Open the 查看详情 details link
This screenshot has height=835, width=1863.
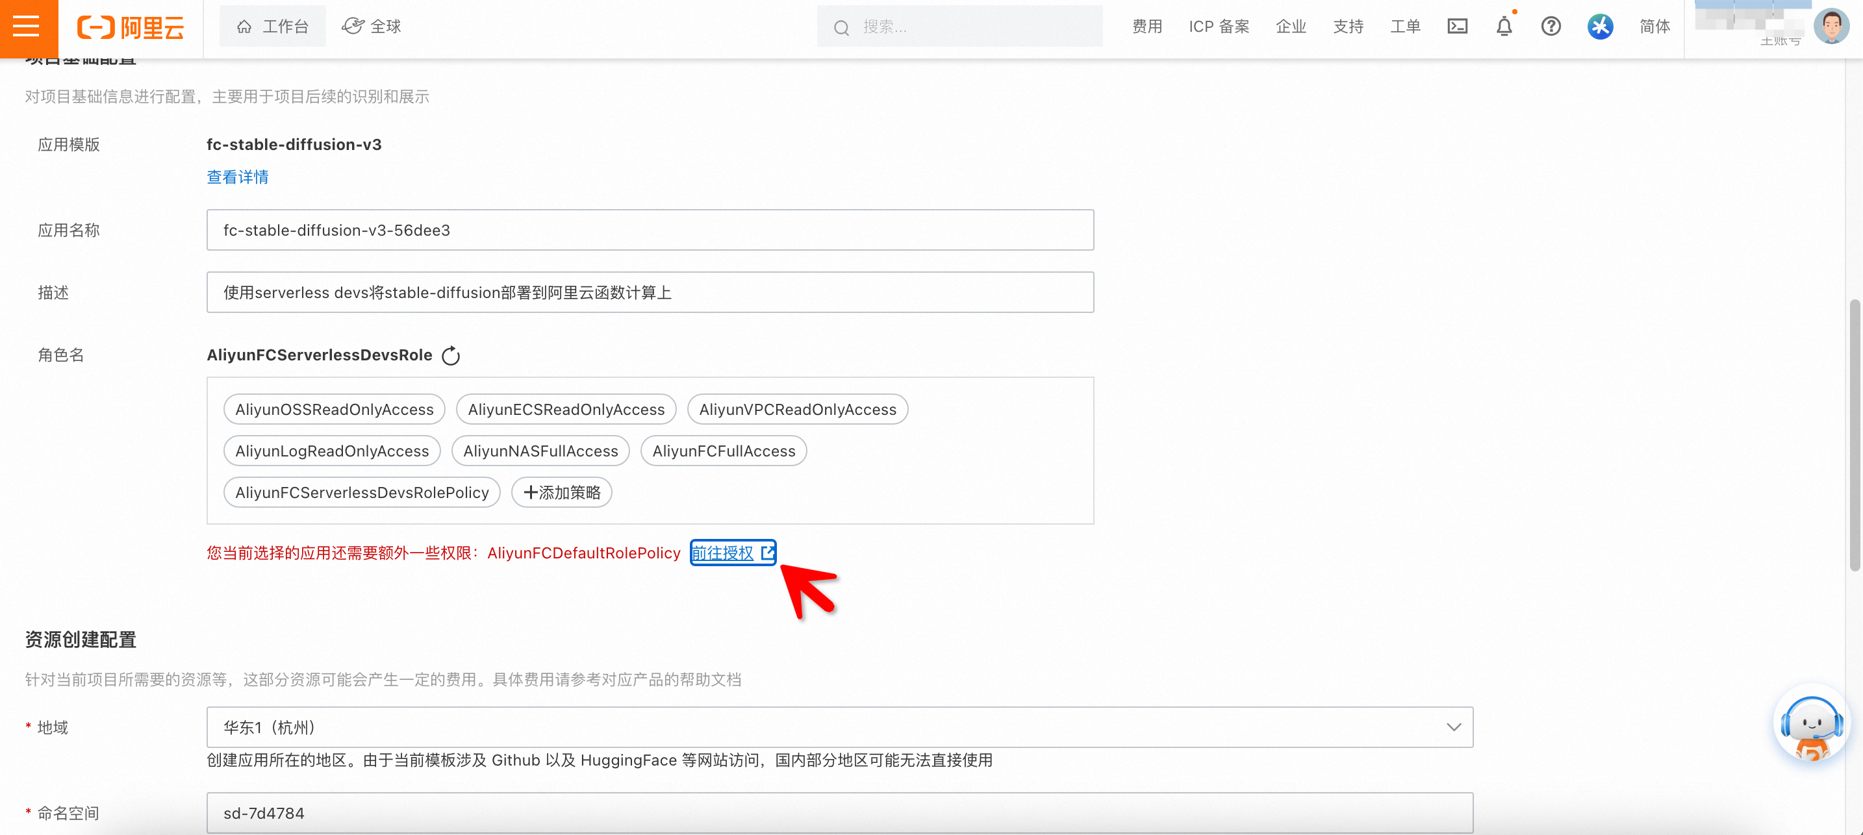tap(237, 177)
